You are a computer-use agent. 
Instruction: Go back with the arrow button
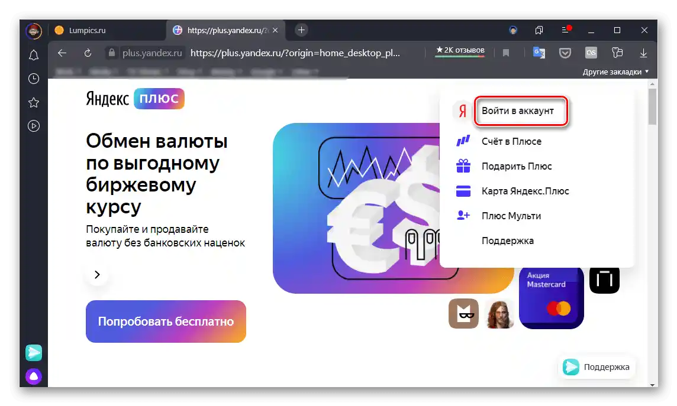pyautogui.click(x=62, y=53)
